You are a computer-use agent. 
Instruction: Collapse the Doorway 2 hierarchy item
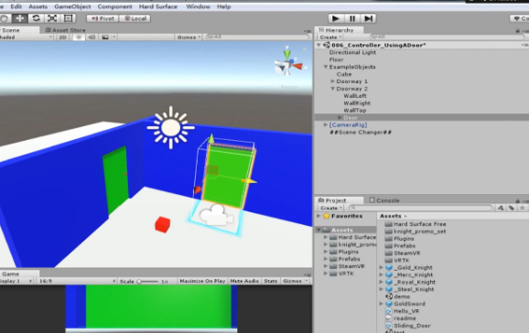[332, 89]
